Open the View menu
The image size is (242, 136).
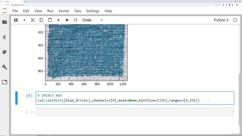tap(38, 11)
